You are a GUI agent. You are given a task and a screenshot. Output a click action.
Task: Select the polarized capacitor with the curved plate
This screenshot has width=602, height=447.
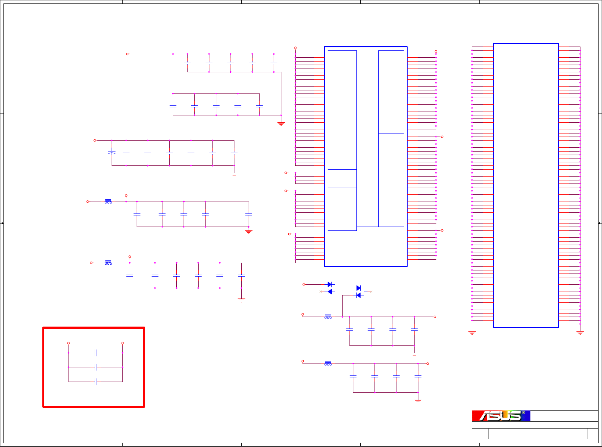pyautogui.click(x=112, y=153)
